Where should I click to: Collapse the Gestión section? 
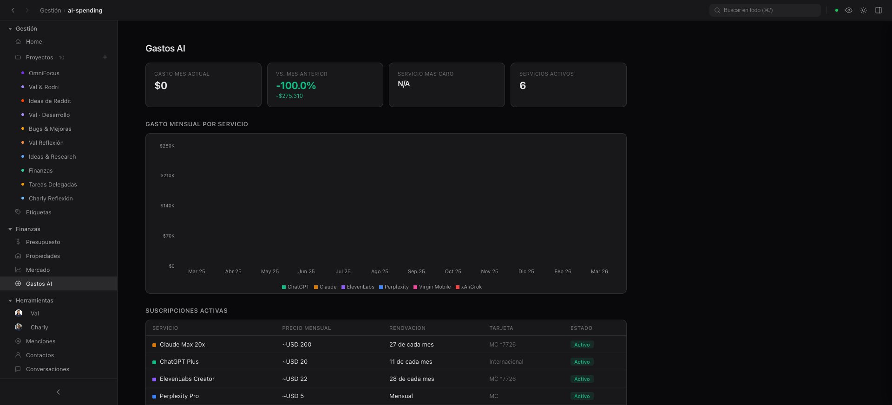(x=10, y=29)
